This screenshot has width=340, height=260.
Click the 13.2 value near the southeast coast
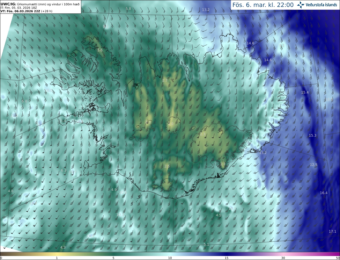tap(263, 153)
